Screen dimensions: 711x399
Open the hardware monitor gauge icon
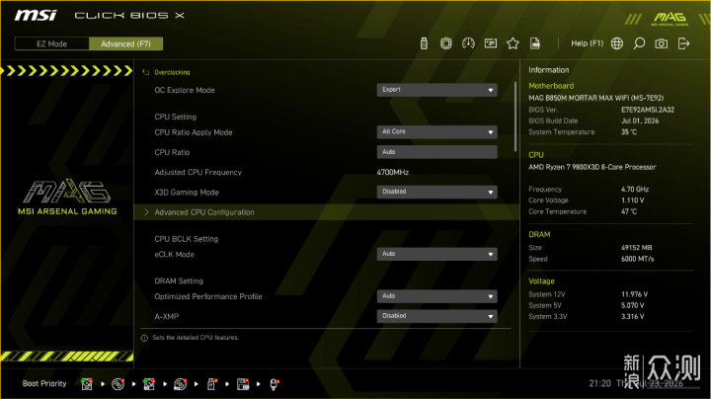coord(468,43)
